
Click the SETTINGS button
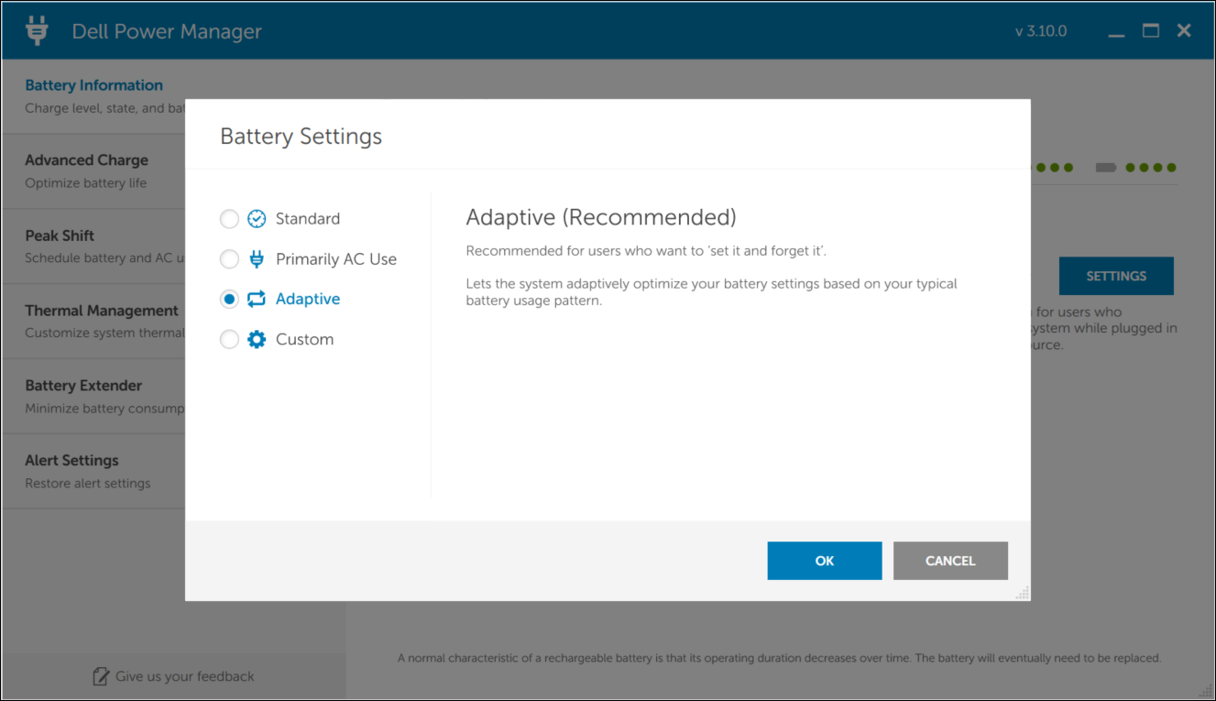click(x=1116, y=275)
